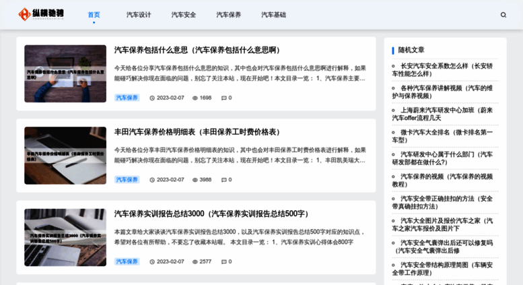Image resolution: width=523 pixels, height=285 pixels.
Task: Click the comment icon in the 2577 views row
Action: pyautogui.click(x=224, y=262)
